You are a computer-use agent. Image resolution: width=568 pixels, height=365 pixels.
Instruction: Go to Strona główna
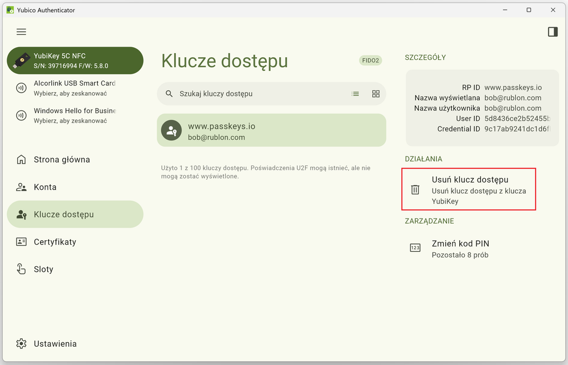[75, 160]
